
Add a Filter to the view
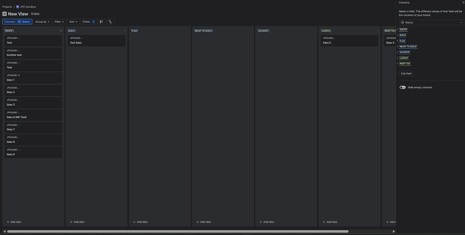[59, 22]
